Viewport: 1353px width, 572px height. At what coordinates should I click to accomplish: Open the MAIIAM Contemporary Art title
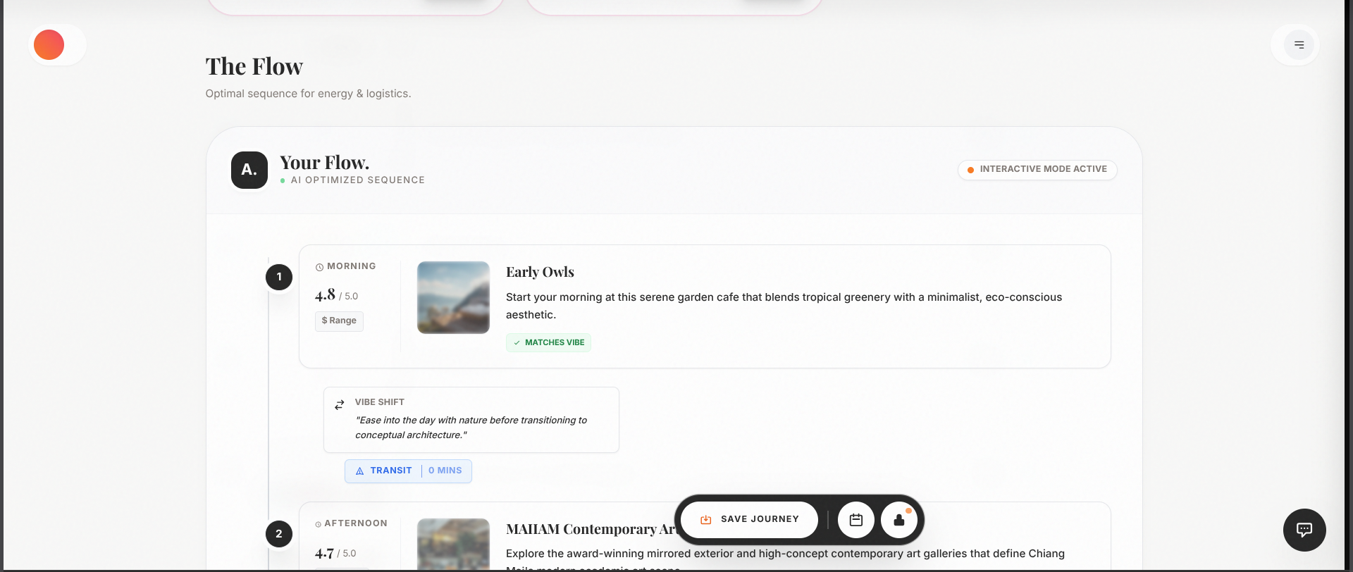(591, 529)
